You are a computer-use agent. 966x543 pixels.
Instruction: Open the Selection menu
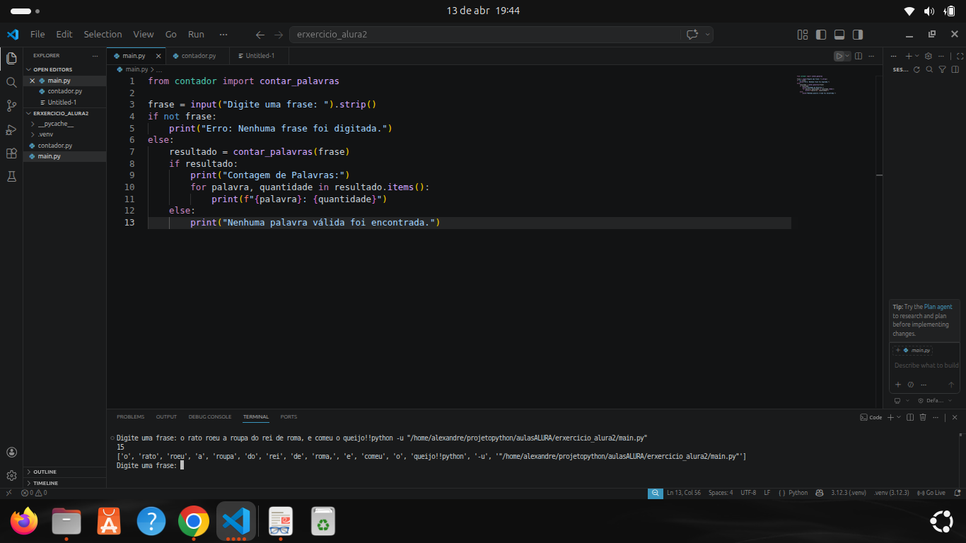pyautogui.click(x=103, y=35)
